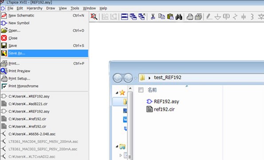Image resolution: width=264 pixels, height=160 pixels.
Task: Click the Paste clipboard toolbar icon
Action: 170,17
